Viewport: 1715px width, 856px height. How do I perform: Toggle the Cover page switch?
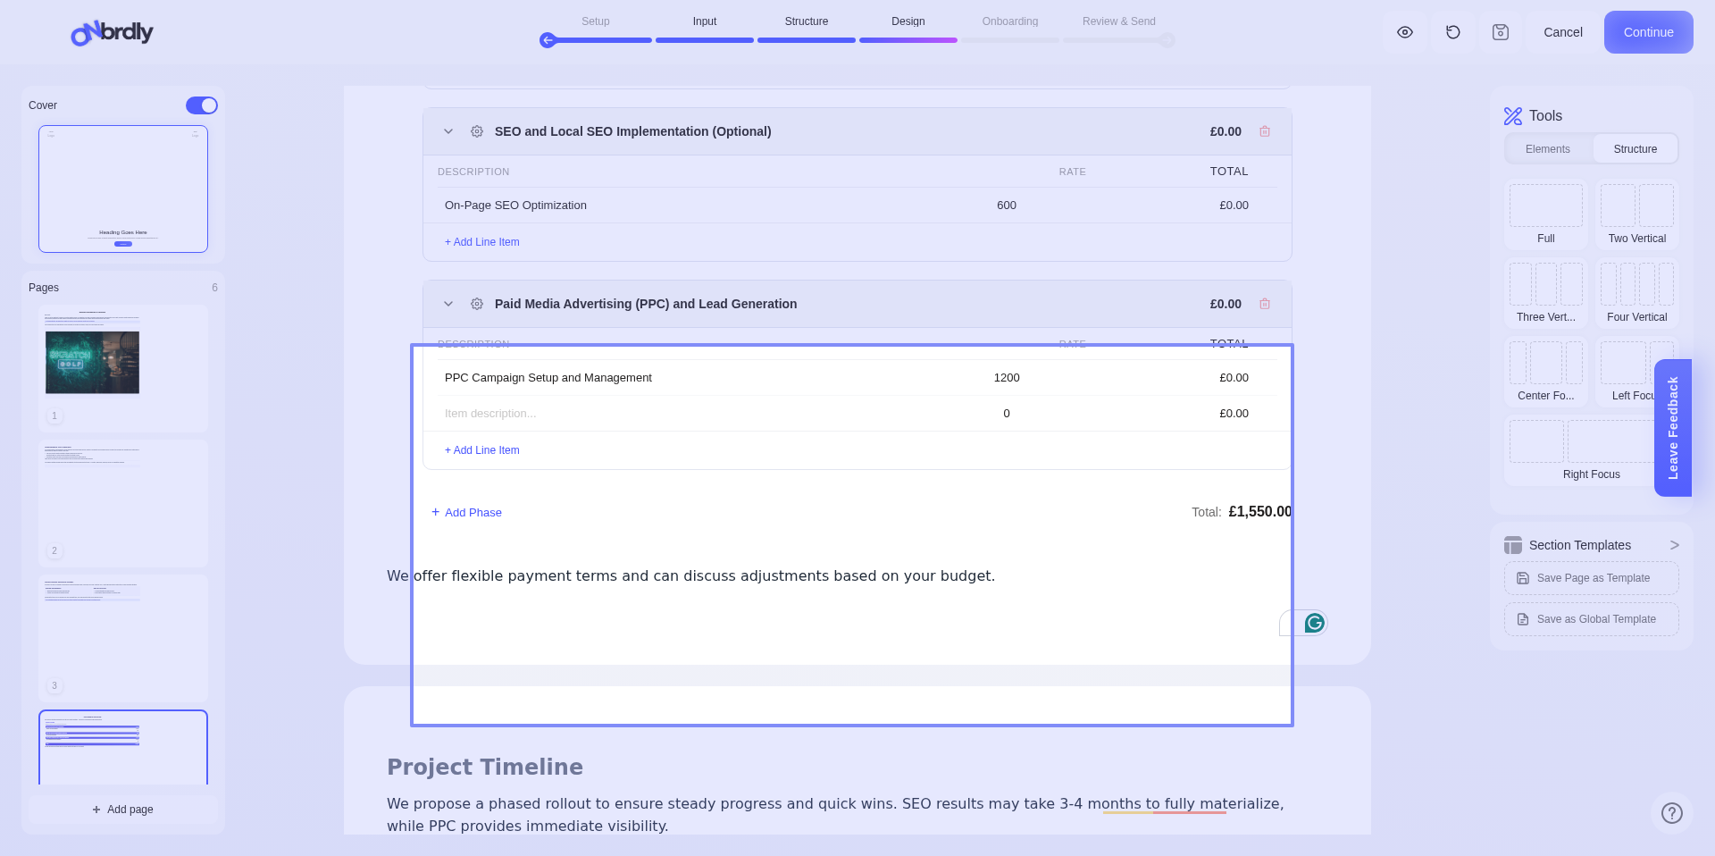click(x=202, y=105)
